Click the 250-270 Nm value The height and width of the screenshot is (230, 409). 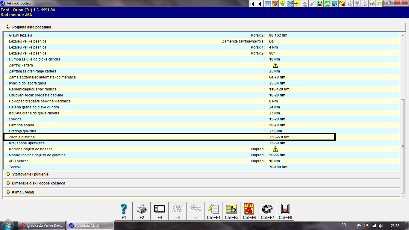click(279, 137)
